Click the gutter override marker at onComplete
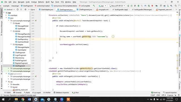The width and height of the screenshot is (181, 102). 36,21
